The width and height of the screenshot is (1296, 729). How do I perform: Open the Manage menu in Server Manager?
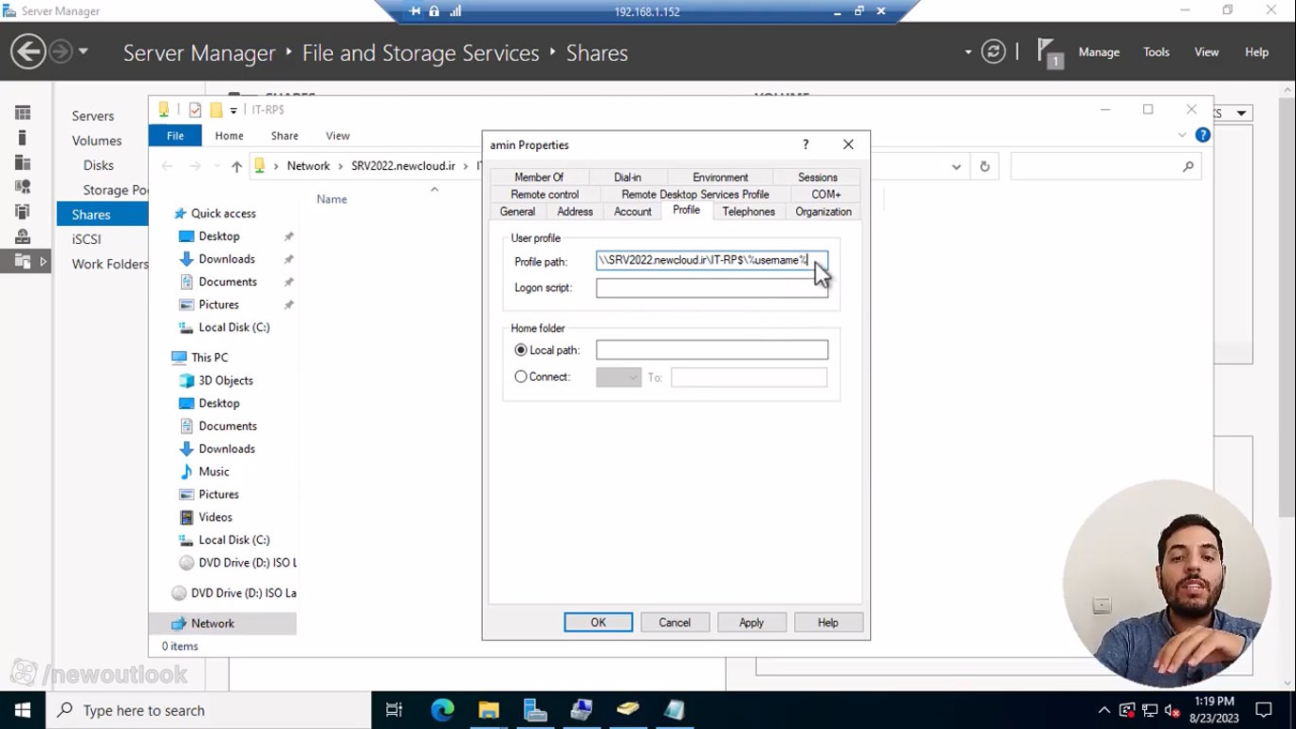[x=1099, y=52]
